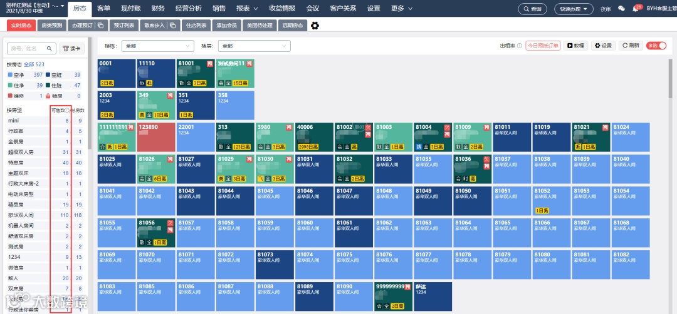Select empty room tile 358
The image size is (677, 314).
[x=235, y=105]
